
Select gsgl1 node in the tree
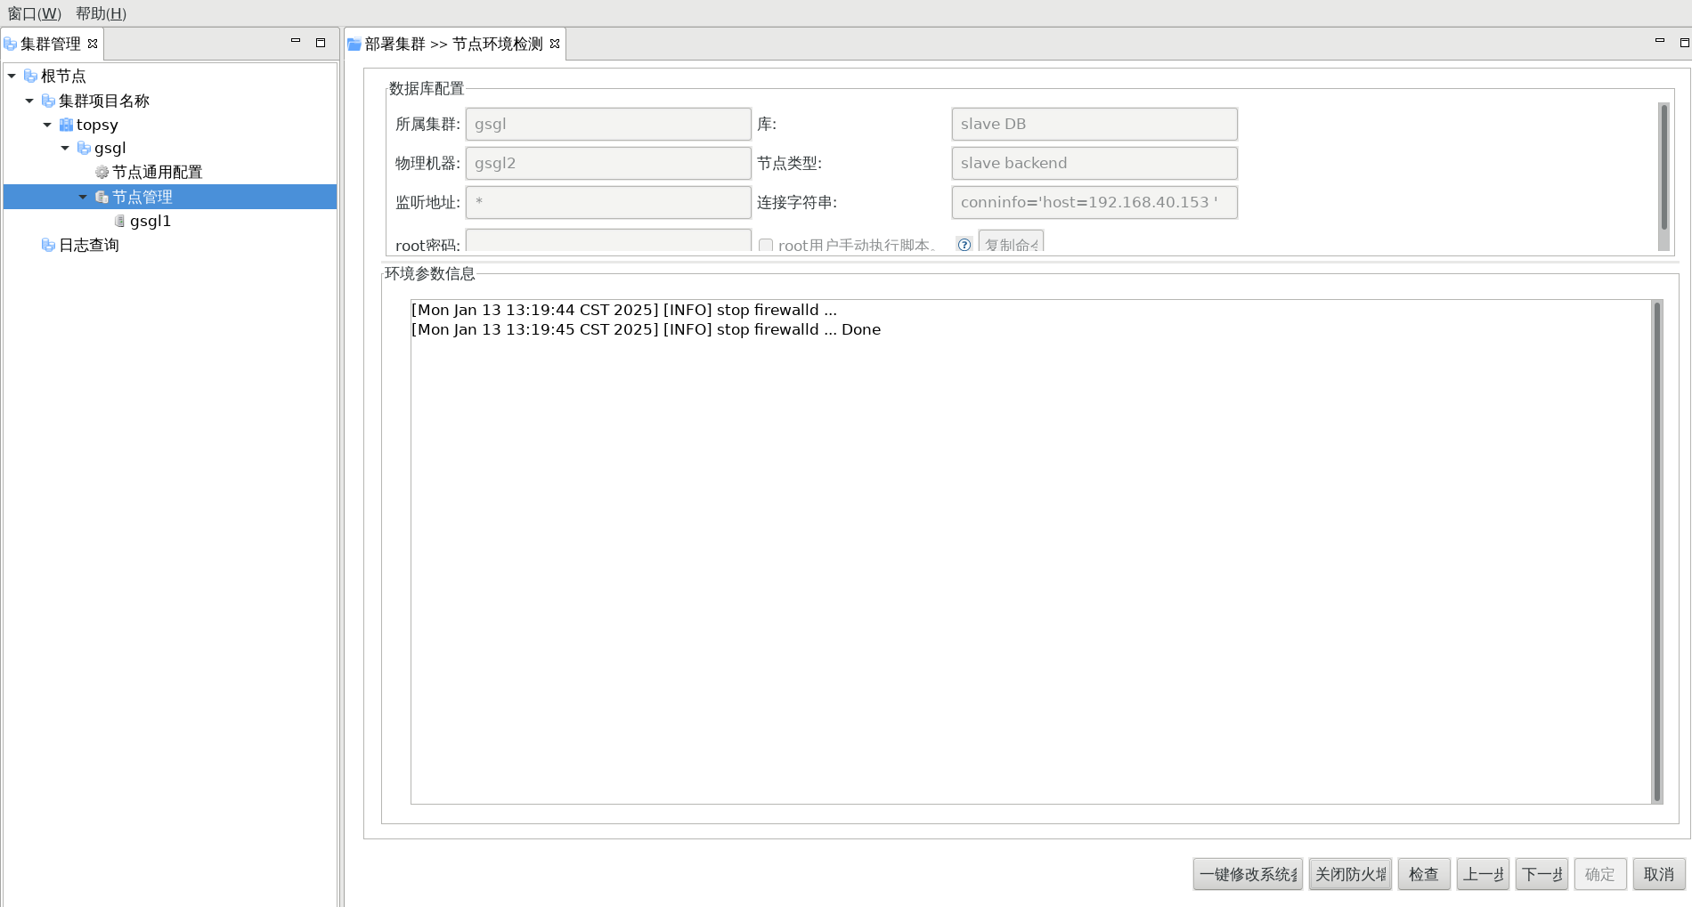click(150, 221)
